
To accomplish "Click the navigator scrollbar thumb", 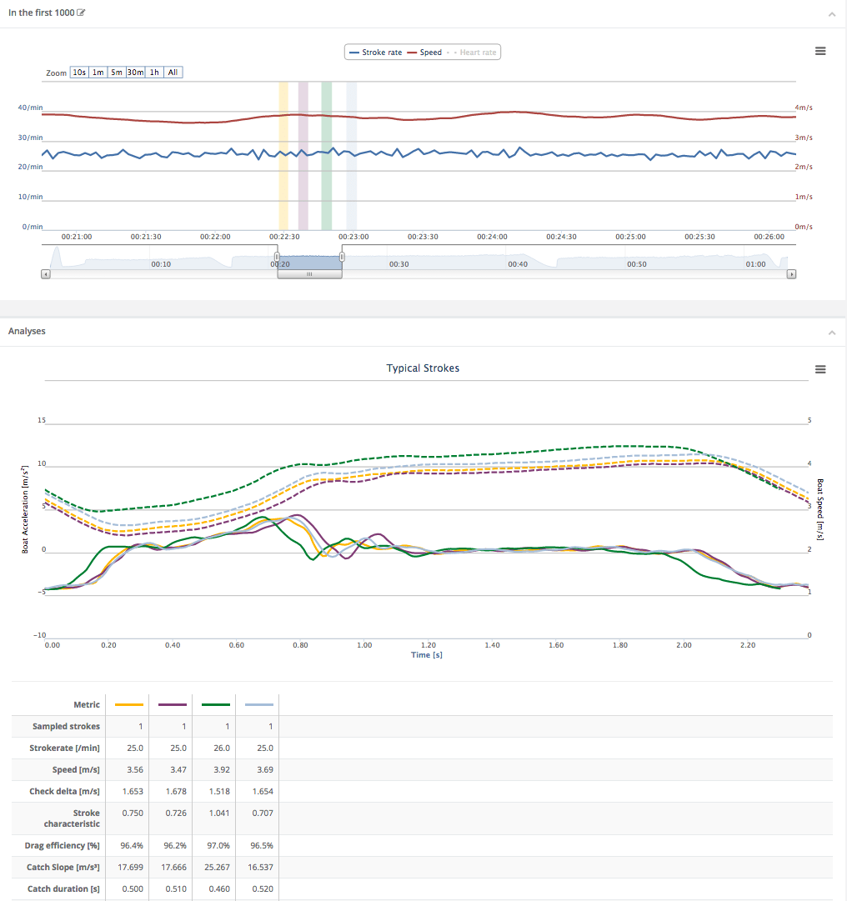I will click(x=309, y=273).
